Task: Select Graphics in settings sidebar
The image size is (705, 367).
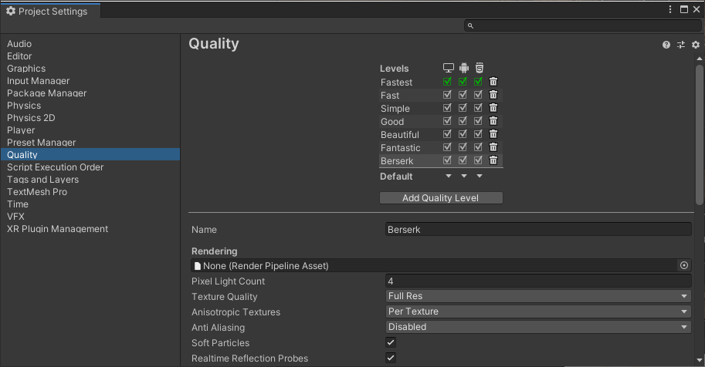Action: tap(26, 69)
